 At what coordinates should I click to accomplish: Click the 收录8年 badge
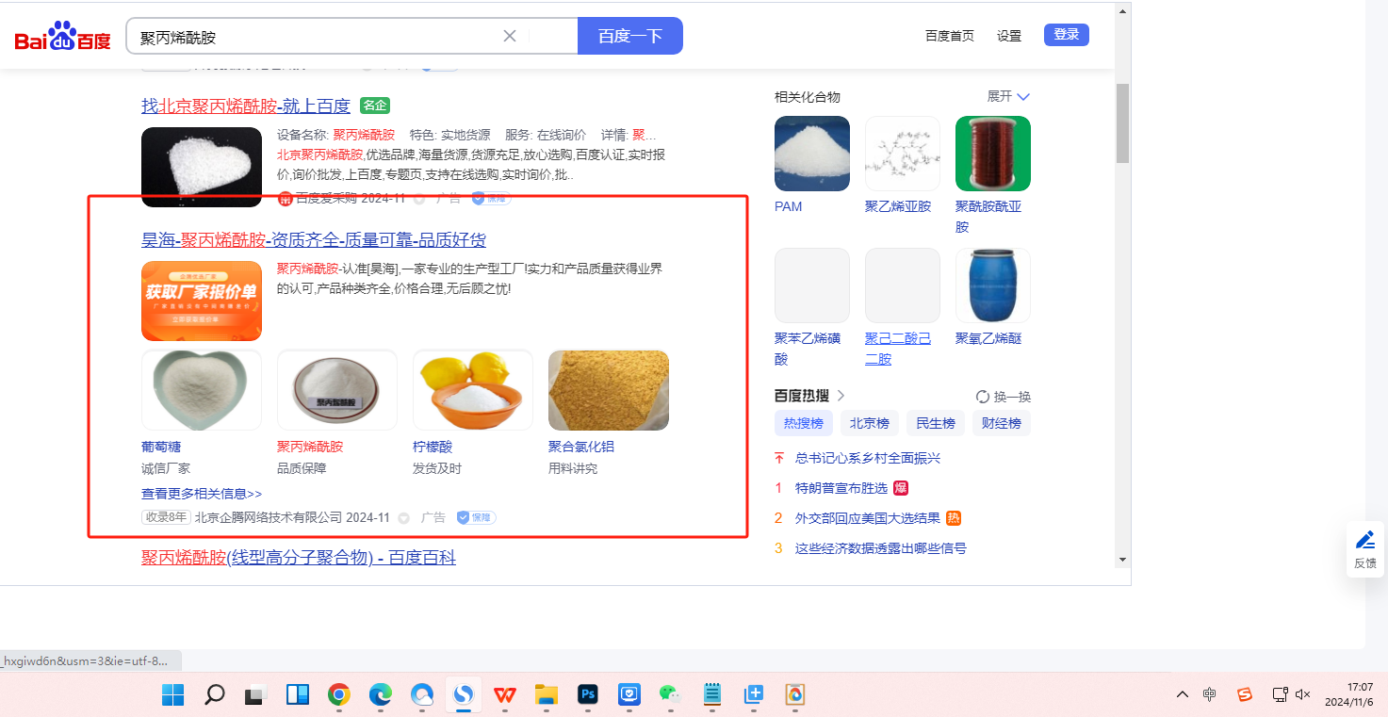click(x=166, y=517)
